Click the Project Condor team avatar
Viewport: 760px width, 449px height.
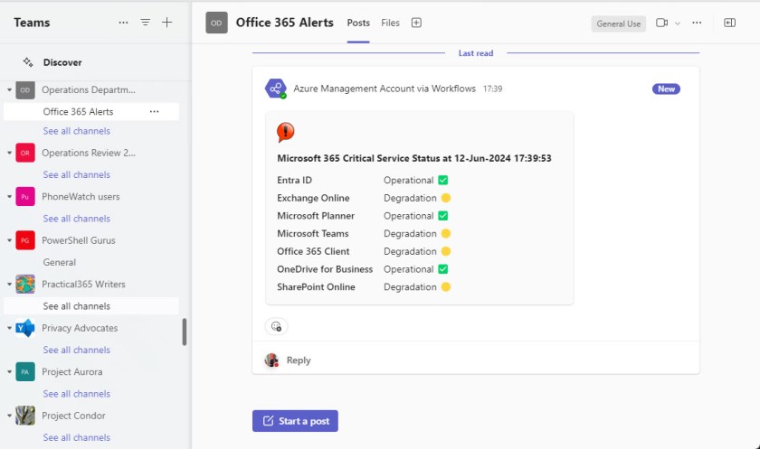25,416
